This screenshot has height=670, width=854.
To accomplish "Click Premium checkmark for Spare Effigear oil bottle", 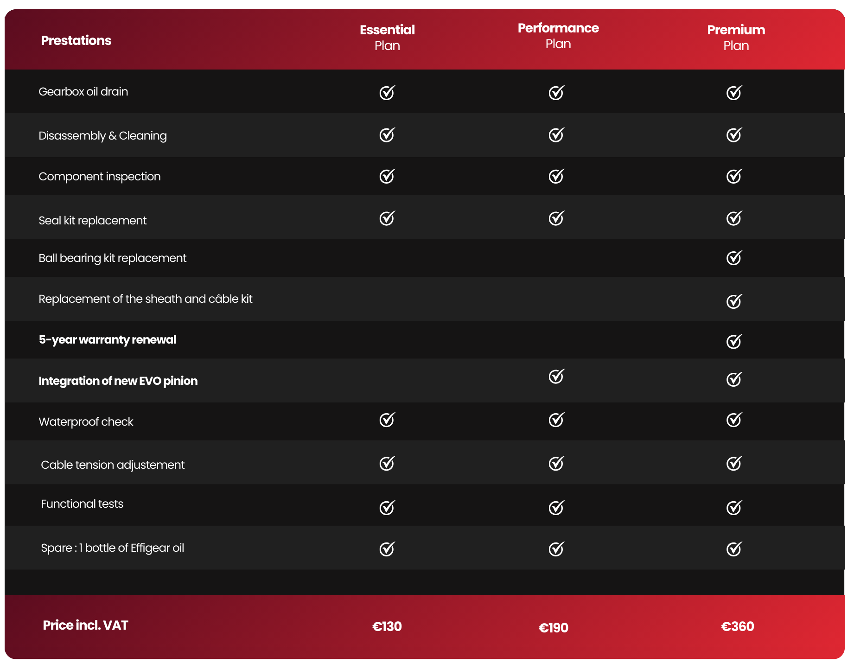I will pyautogui.click(x=734, y=549).
